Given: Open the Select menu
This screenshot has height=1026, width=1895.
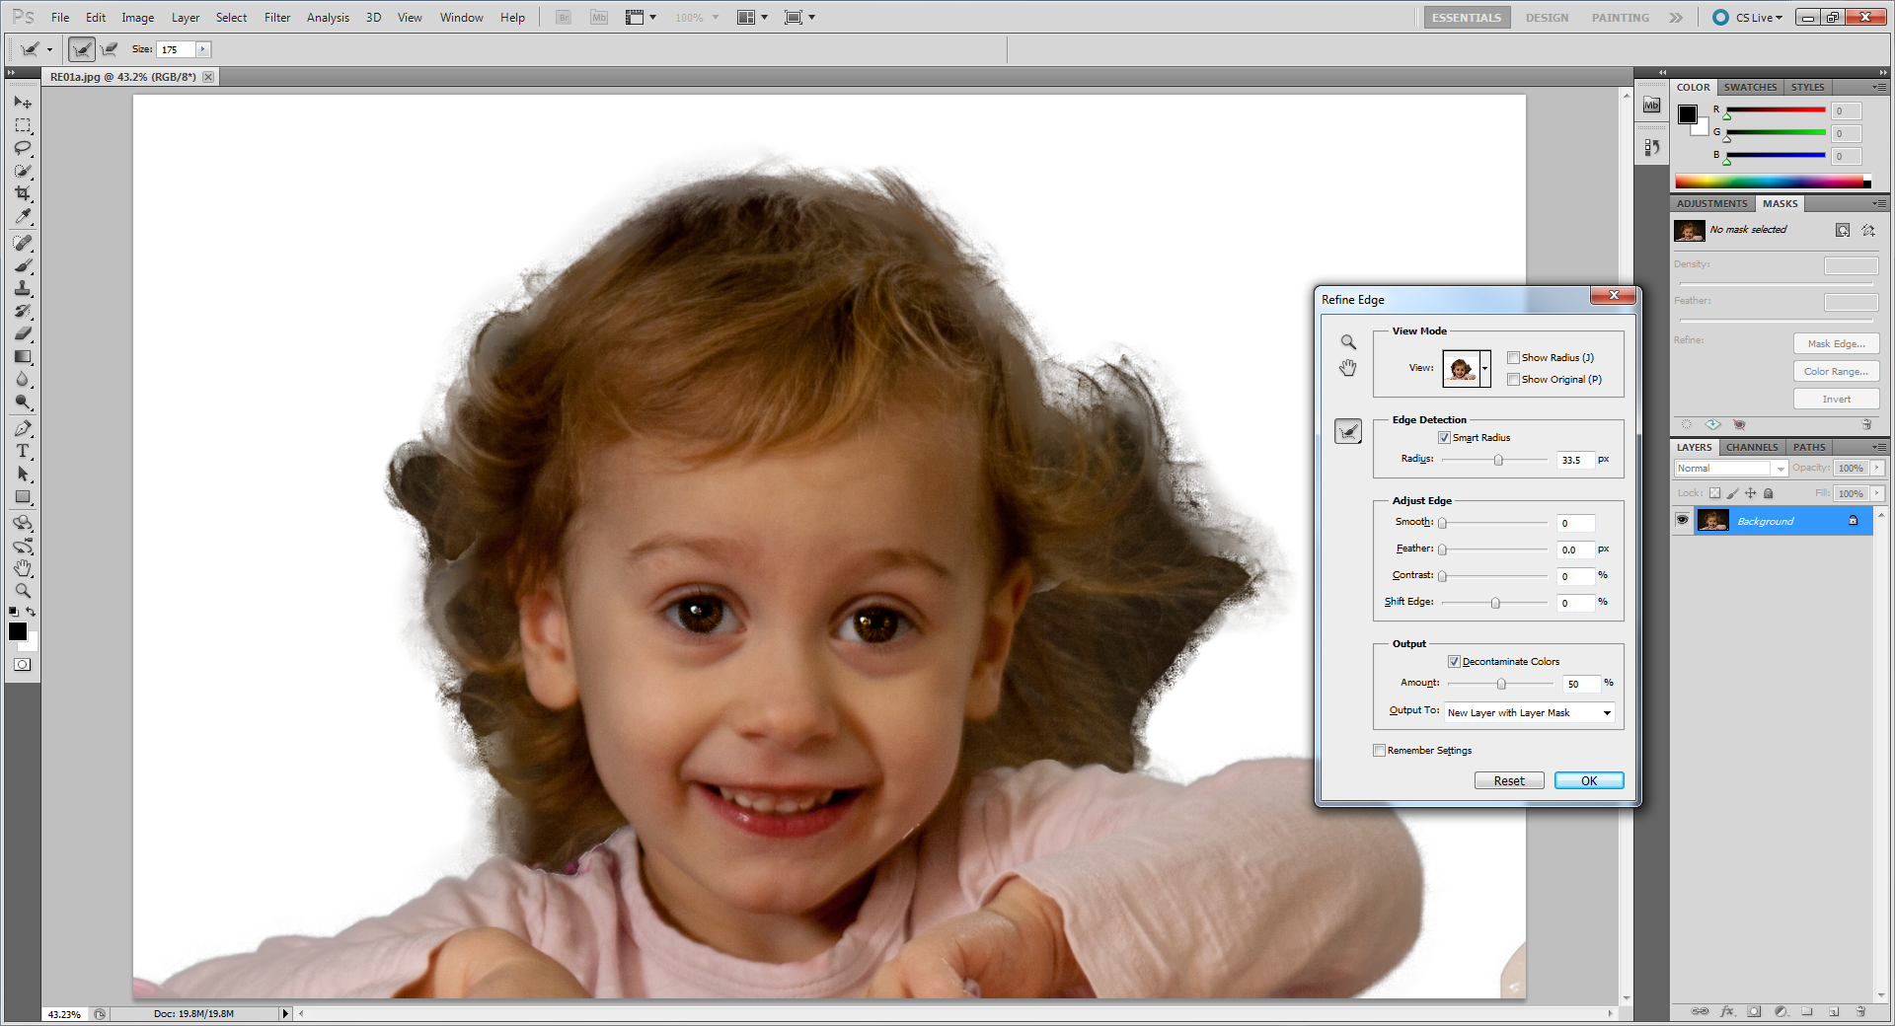Looking at the screenshot, I should click(231, 18).
